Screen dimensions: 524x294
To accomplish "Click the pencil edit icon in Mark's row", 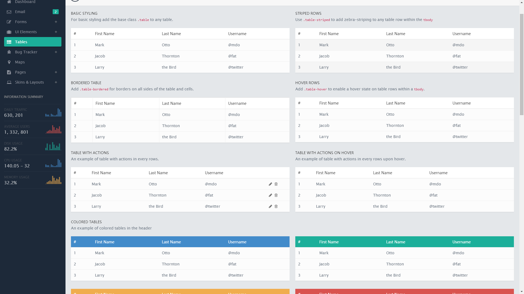I will coord(270,184).
